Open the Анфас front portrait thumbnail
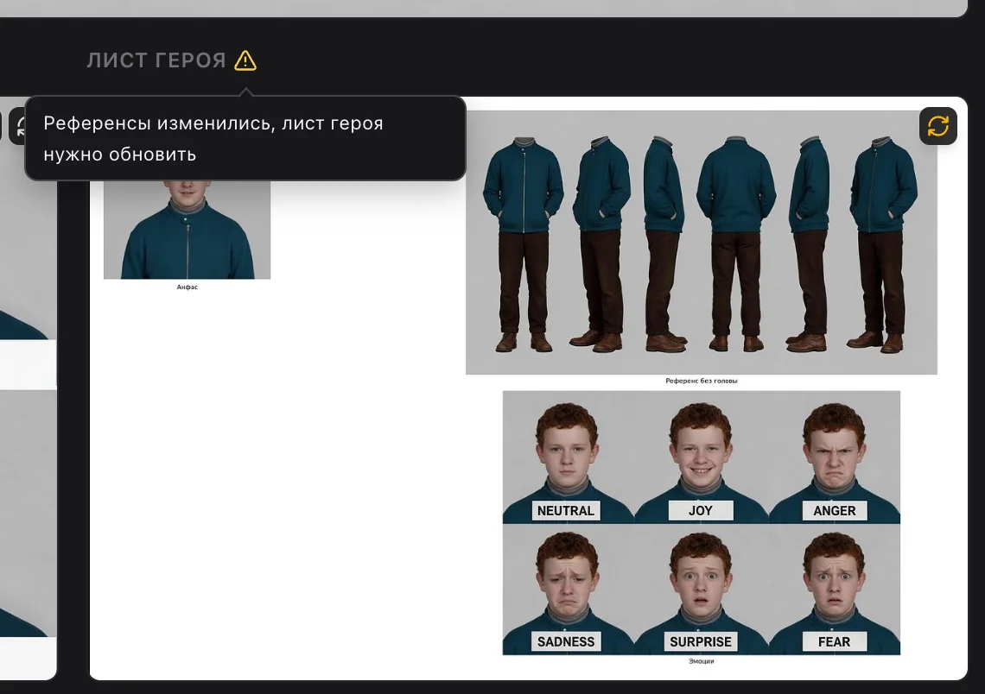985x694 pixels. click(187, 230)
